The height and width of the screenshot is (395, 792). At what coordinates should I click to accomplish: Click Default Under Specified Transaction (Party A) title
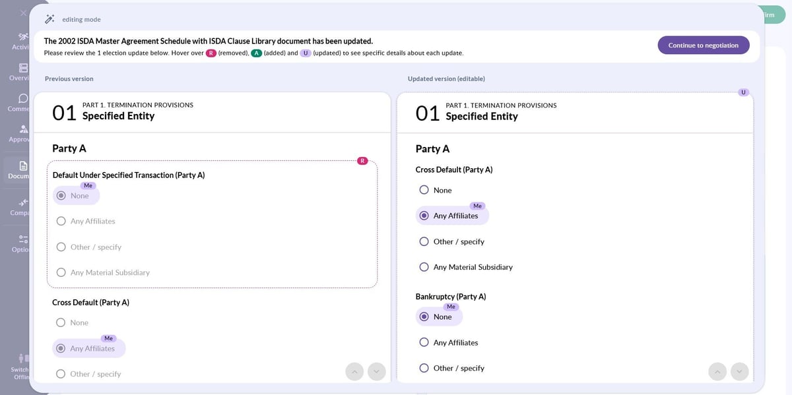[x=129, y=175]
